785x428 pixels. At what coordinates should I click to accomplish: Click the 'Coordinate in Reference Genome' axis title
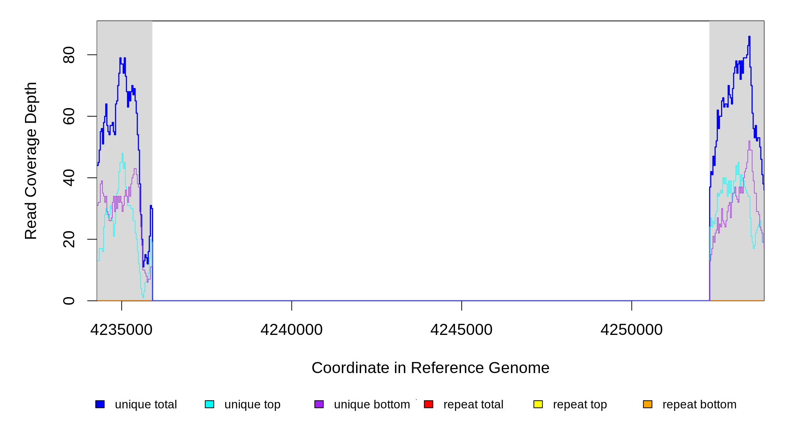430,368
